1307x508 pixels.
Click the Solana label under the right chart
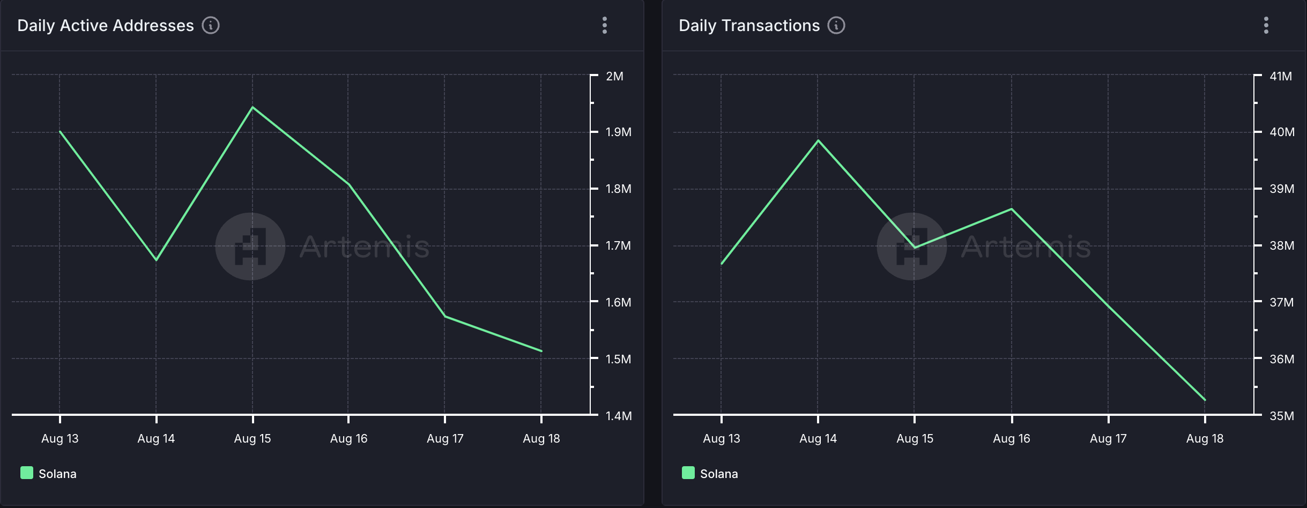coord(719,473)
